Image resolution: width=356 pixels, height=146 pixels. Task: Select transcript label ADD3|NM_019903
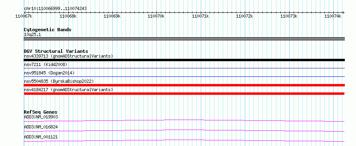[x=41, y=117]
